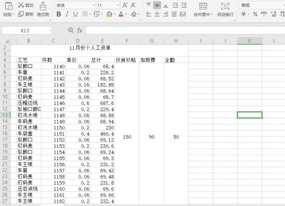Apply thousands separator style

tap(264, 13)
